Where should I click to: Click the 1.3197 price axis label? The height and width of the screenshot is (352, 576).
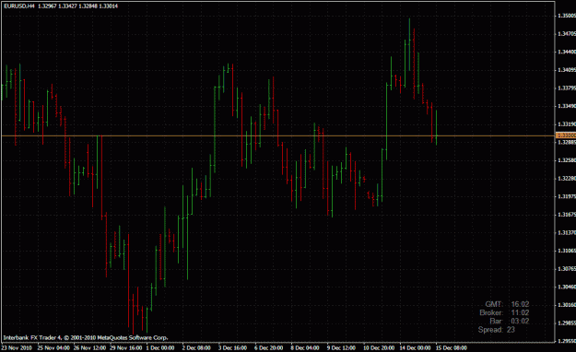coord(567,196)
